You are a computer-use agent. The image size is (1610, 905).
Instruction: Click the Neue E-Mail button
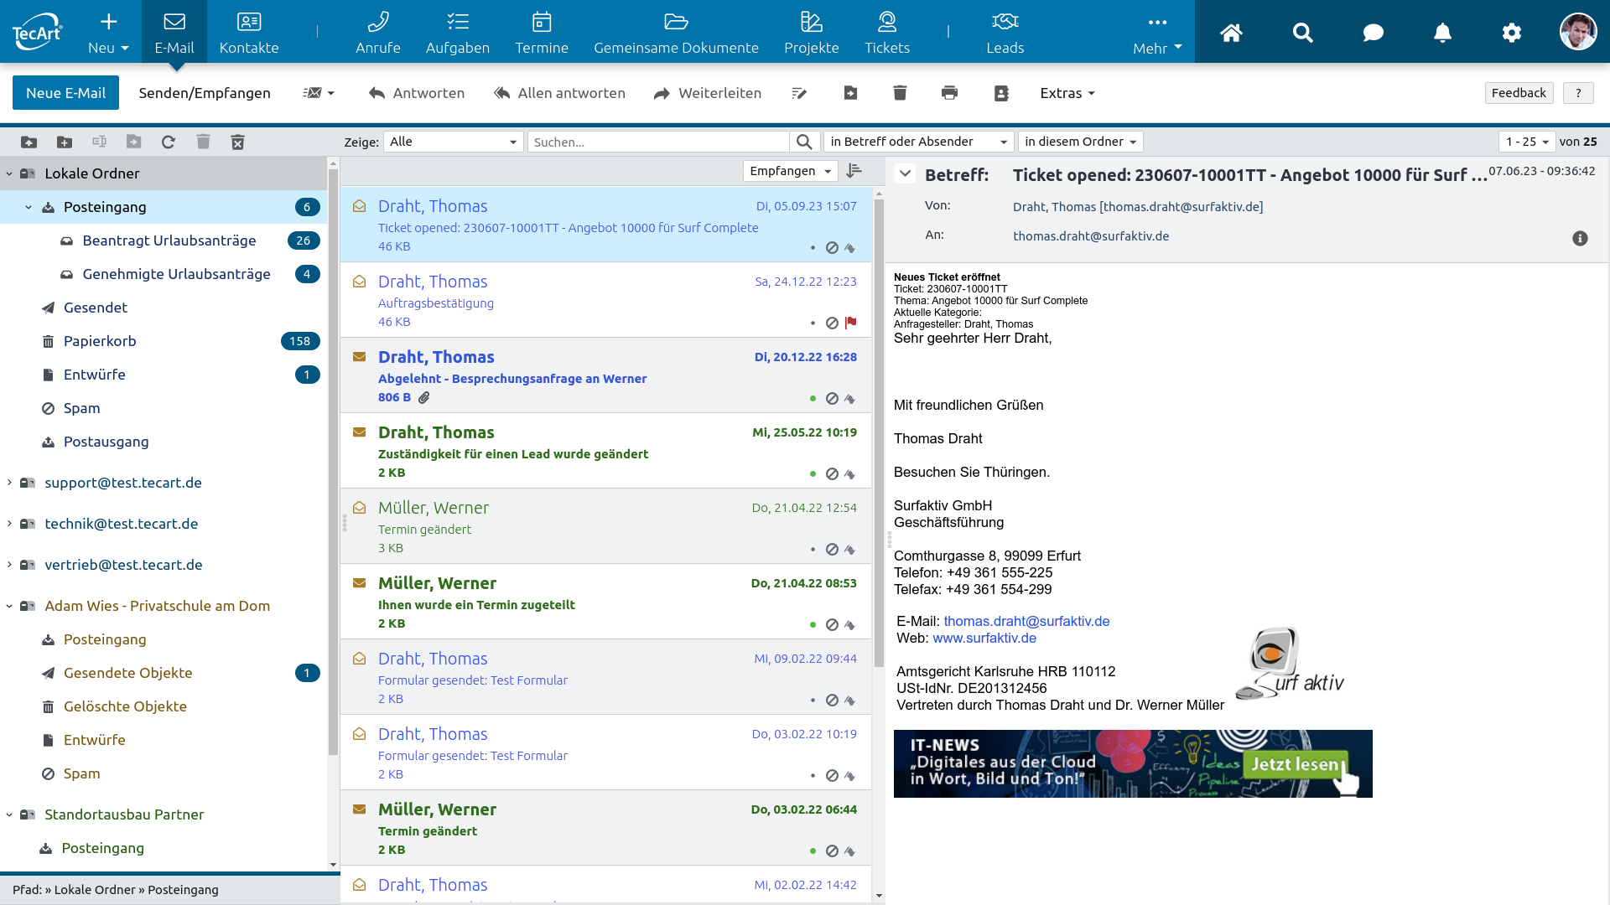pos(65,92)
